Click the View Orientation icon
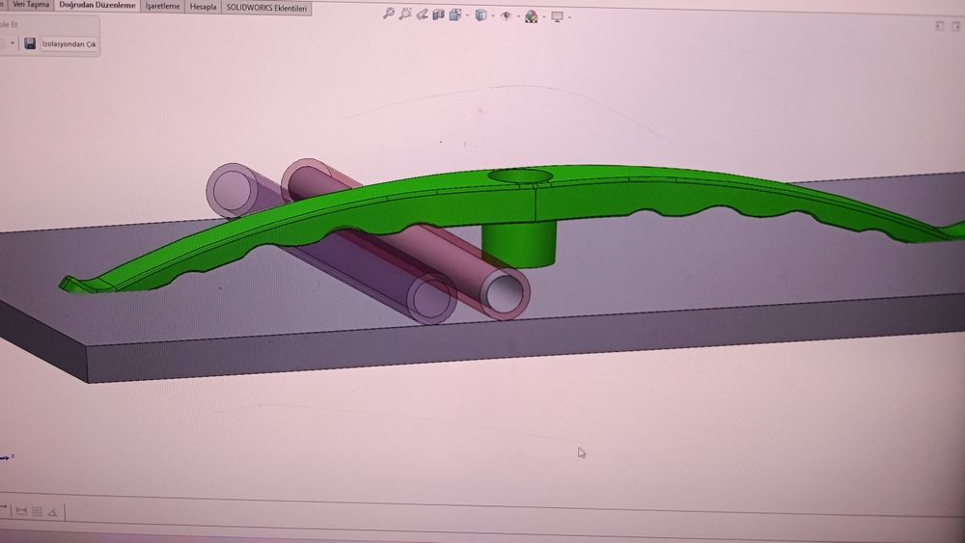This screenshot has width=965, height=543. pos(455,14)
